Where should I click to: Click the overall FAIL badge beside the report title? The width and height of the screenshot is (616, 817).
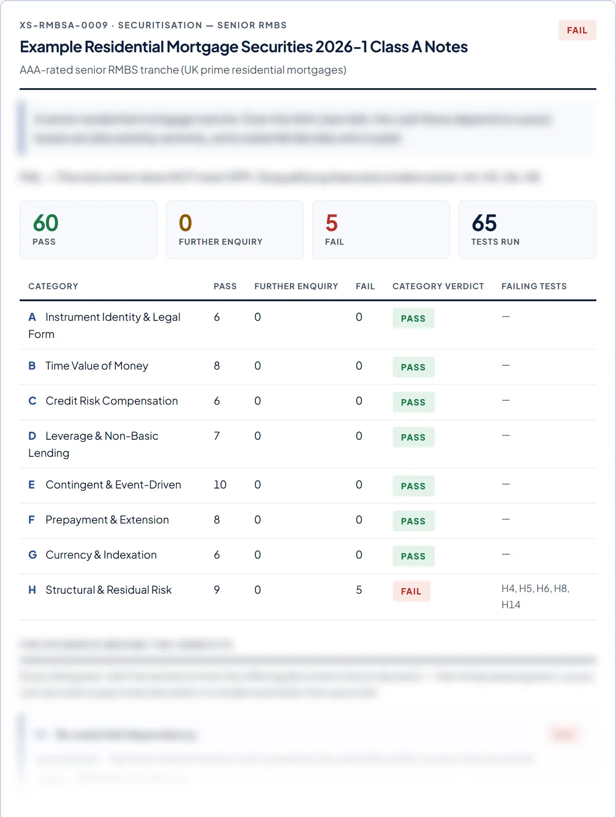tap(577, 30)
